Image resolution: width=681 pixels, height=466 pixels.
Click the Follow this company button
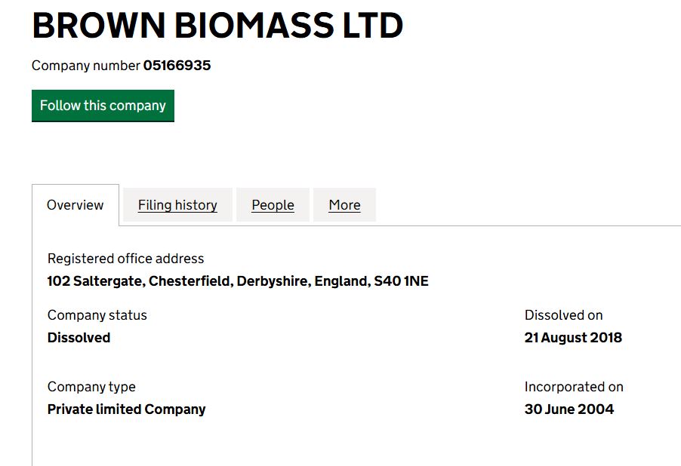[x=103, y=106]
